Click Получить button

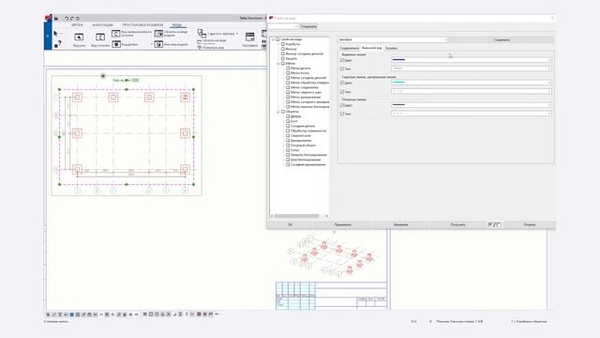click(x=457, y=224)
